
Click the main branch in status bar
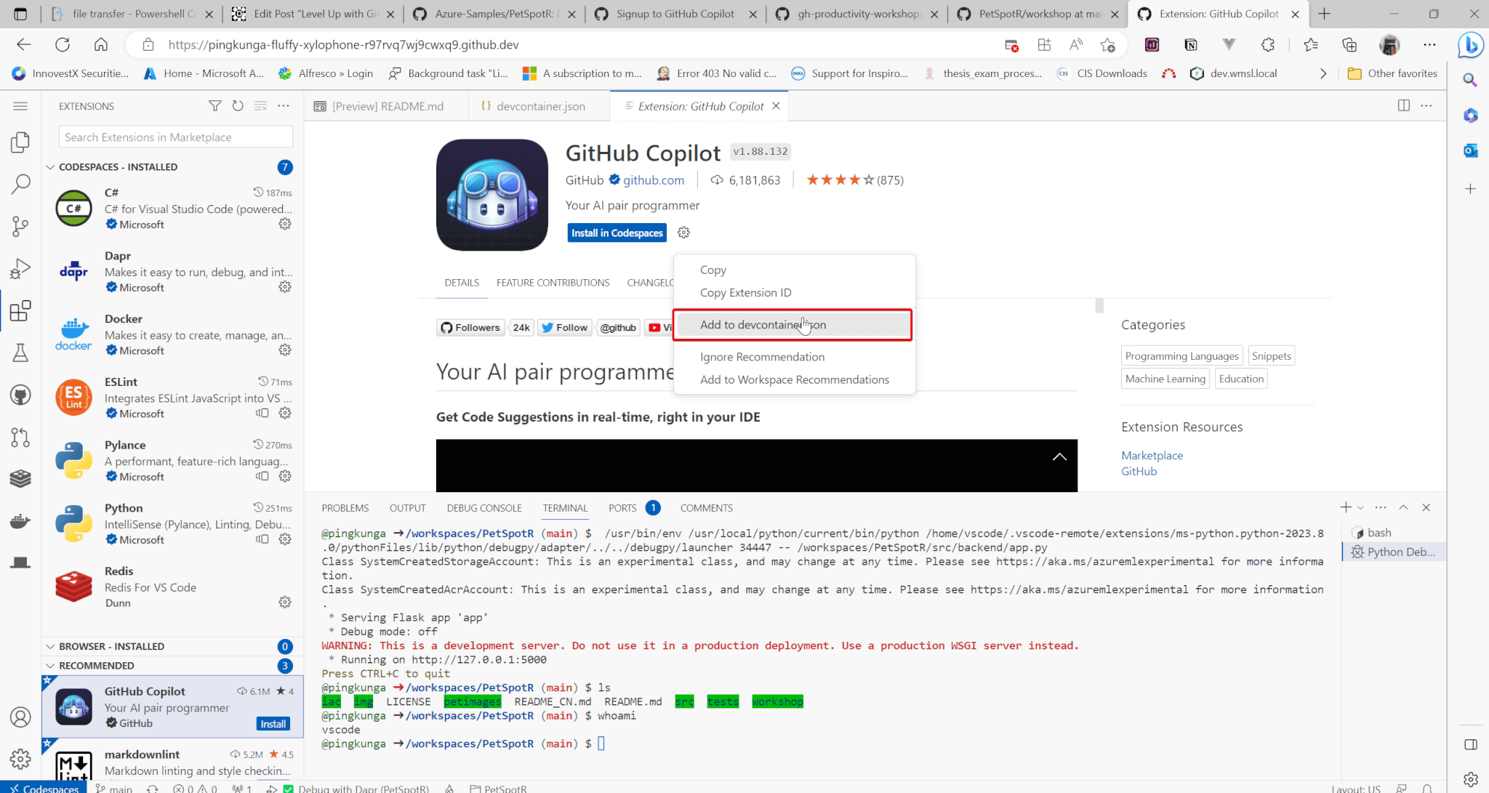114,788
